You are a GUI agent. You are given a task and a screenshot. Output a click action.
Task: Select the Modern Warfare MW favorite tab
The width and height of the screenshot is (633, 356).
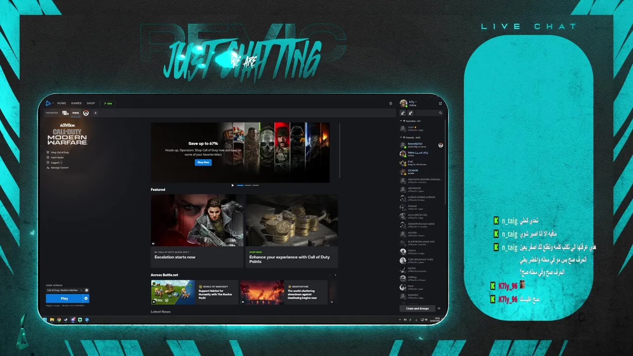[76, 113]
